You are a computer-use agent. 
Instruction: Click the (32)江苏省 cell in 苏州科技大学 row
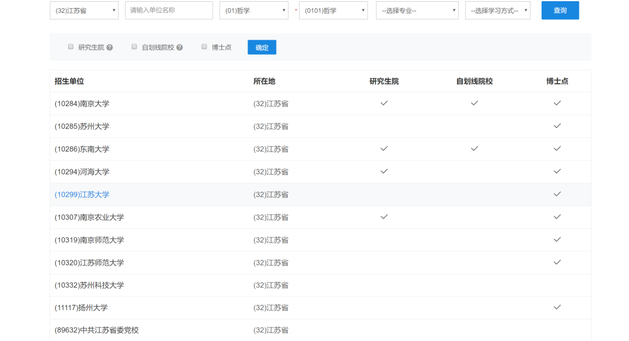coord(271,285)
